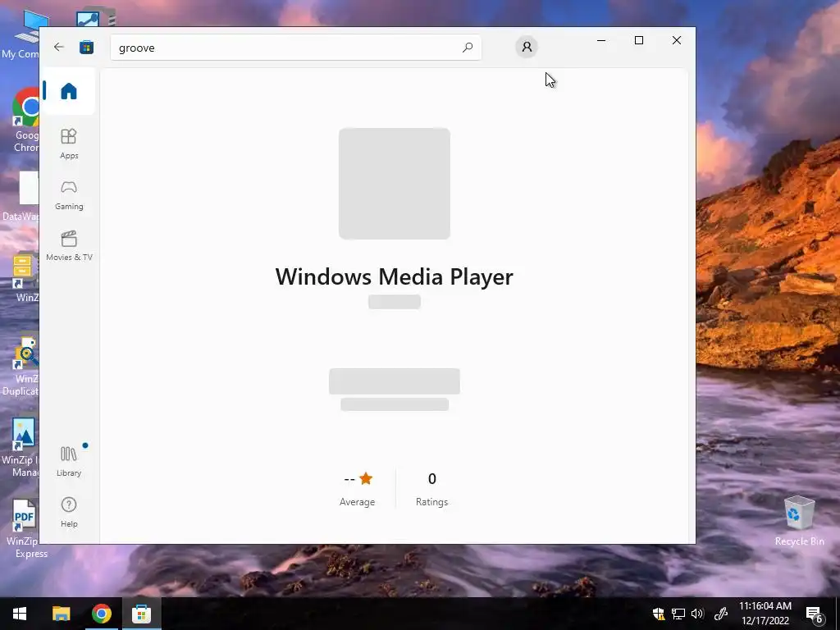Go back using the Store back arrow
Screen dimensions: 840x630
59,47
